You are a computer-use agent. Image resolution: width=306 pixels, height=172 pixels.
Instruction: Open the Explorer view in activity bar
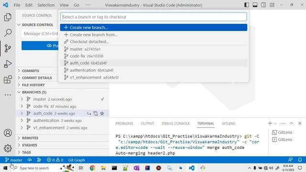tap(8, 17)
